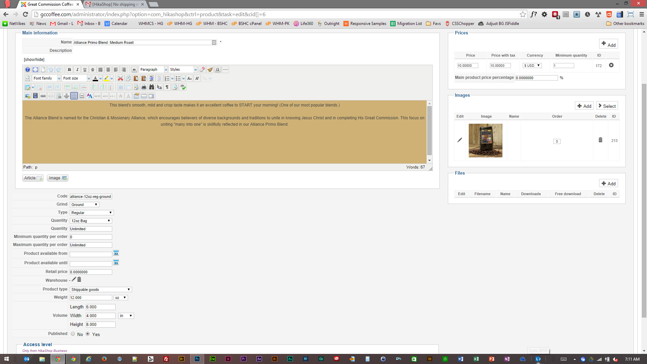Toggle editor with show/hide link
Image resolution: width=647 pixels, height=364 pixels.
[34, 60]
